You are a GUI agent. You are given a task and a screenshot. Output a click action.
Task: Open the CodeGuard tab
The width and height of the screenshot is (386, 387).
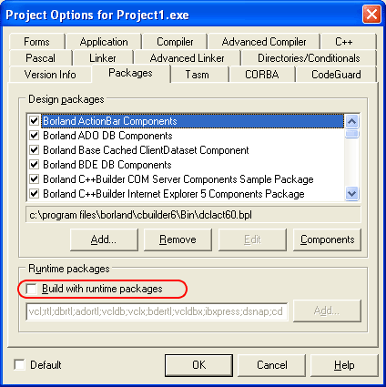tap(336, 75)
